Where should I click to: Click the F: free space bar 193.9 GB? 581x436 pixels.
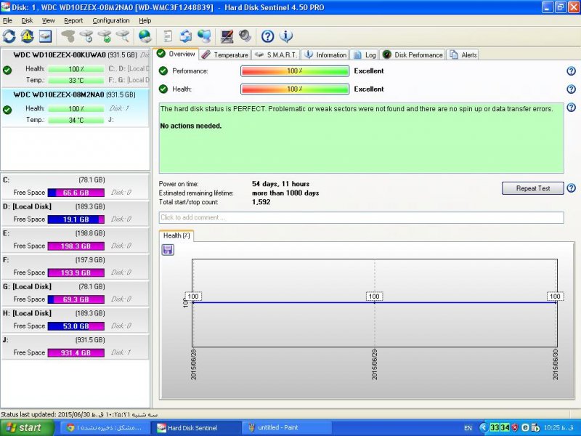[x=76, y=273]
